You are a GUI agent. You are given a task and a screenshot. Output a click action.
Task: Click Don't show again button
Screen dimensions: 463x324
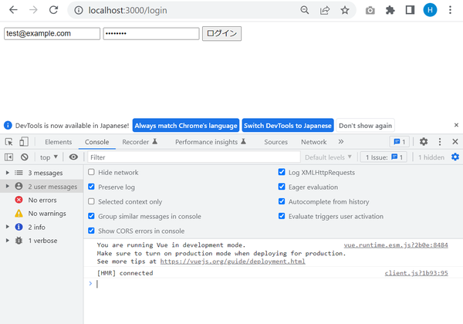point(365,126)
